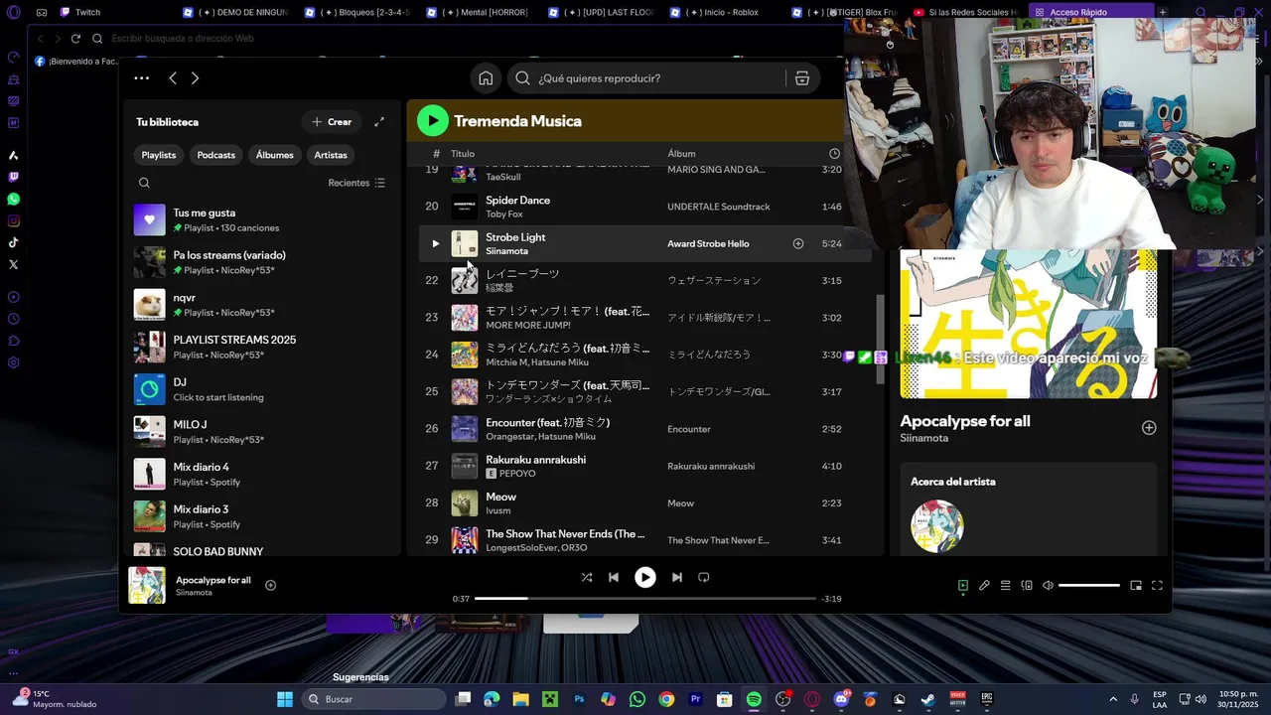1271x715 pixels.
Task: Show lyrics with the microphone icon
Action: (984, 586)
